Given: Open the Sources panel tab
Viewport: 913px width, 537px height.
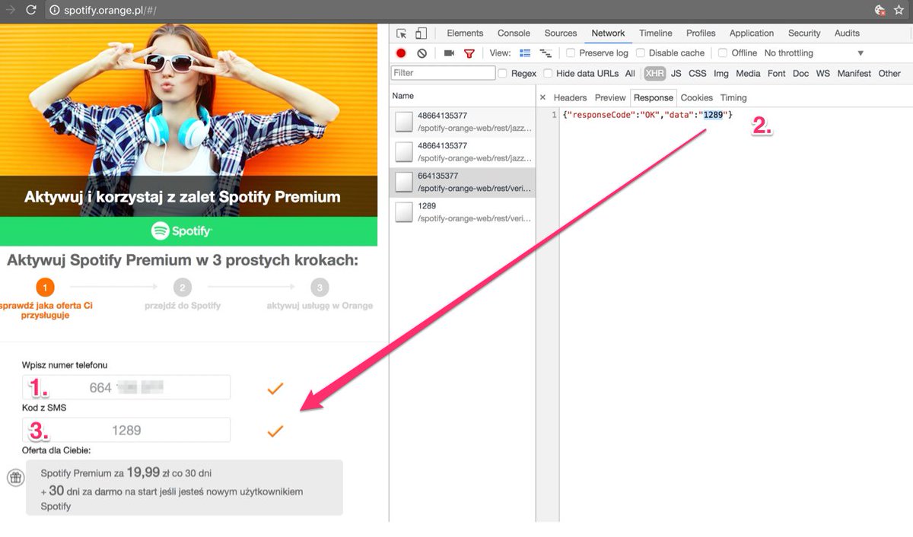Looking at the screenshot, I should (561, 33).
